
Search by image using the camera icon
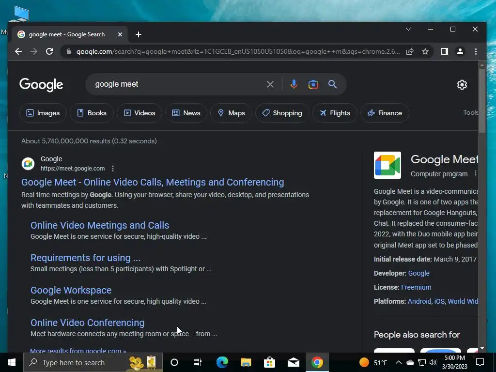[313, 84]
